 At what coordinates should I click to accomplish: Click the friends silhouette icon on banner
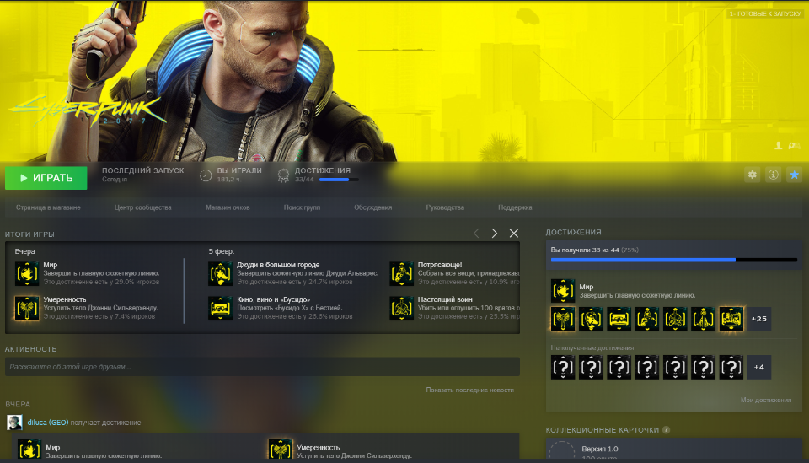778,146
